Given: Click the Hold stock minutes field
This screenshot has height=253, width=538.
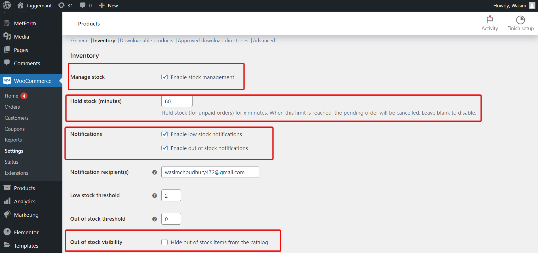Looking at the screenshot, I should tap(177, 101).
